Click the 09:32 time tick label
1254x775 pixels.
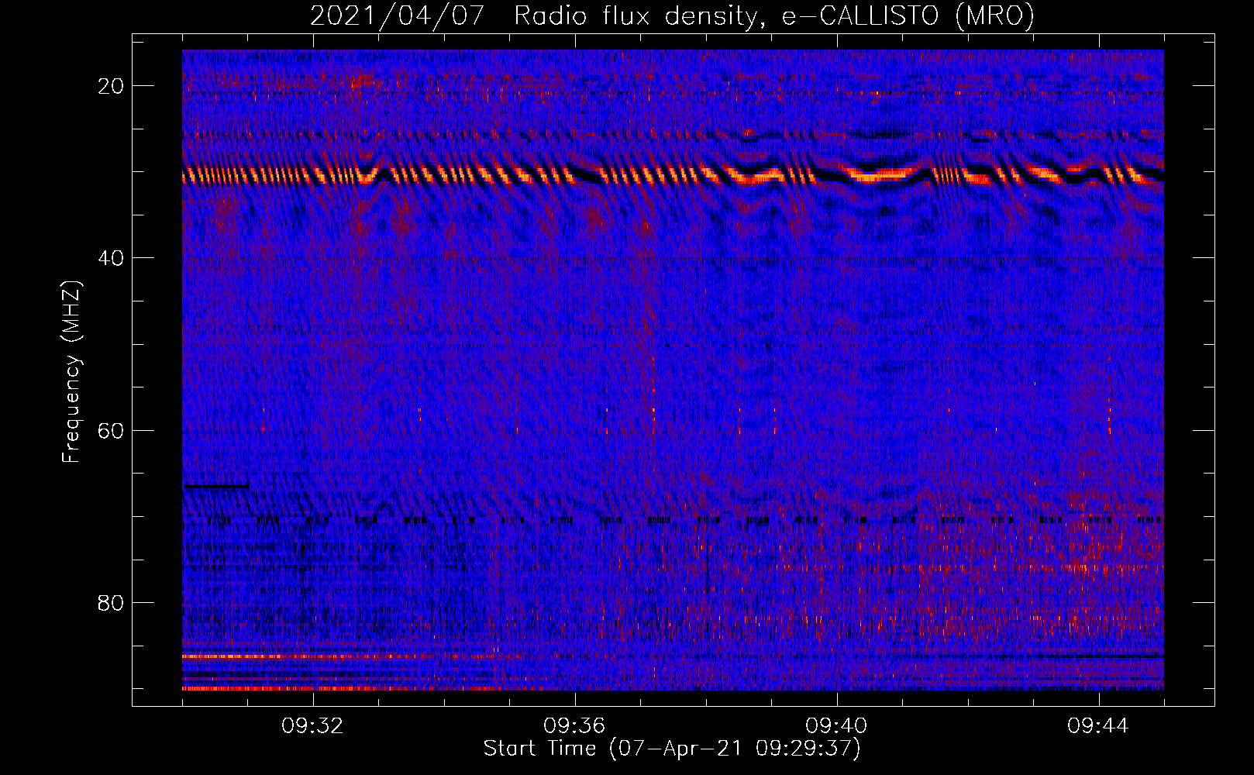click(312, 726)
